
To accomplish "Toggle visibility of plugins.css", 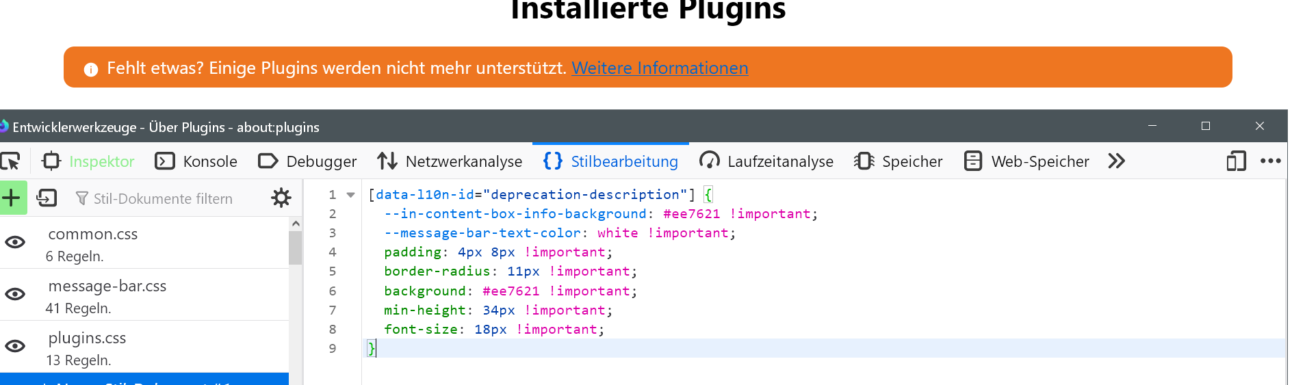I will (x=15, y=346).
